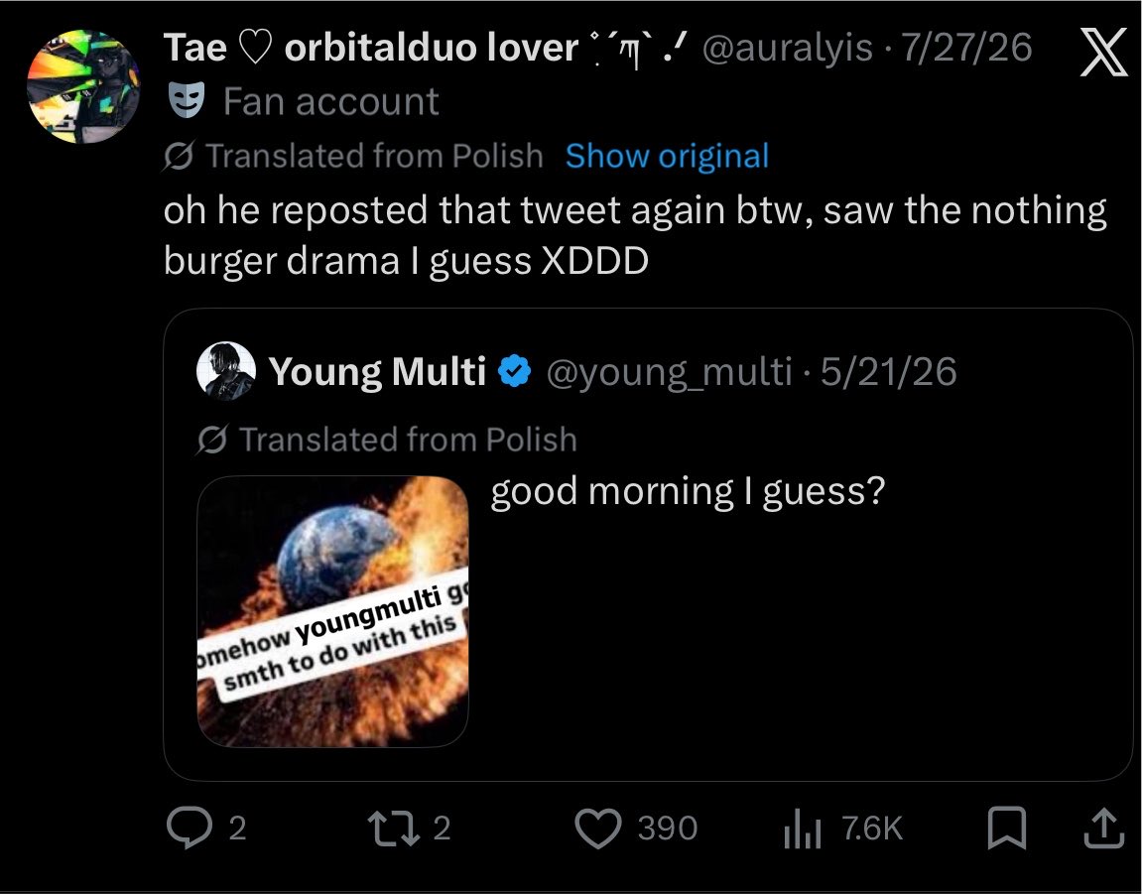Open Young Multi's small profile picture
The image size is (1142, 894).
[226, 371]
